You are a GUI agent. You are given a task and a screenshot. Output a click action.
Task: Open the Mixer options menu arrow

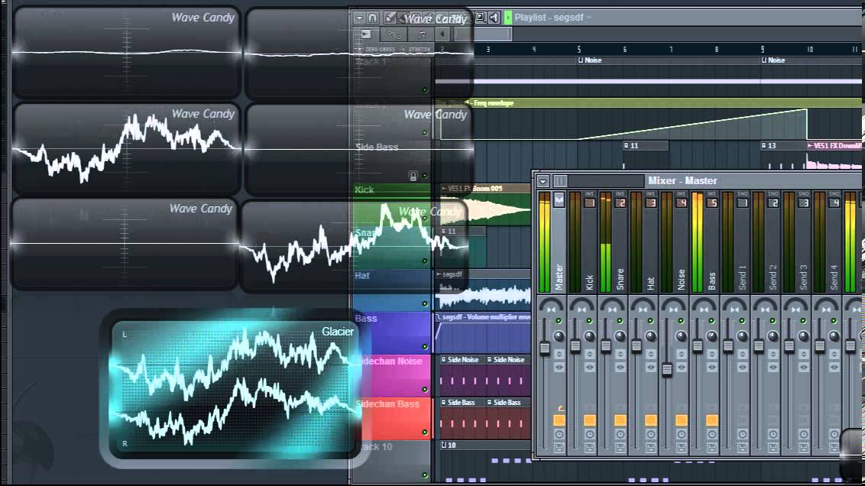(x=543, y=181)
